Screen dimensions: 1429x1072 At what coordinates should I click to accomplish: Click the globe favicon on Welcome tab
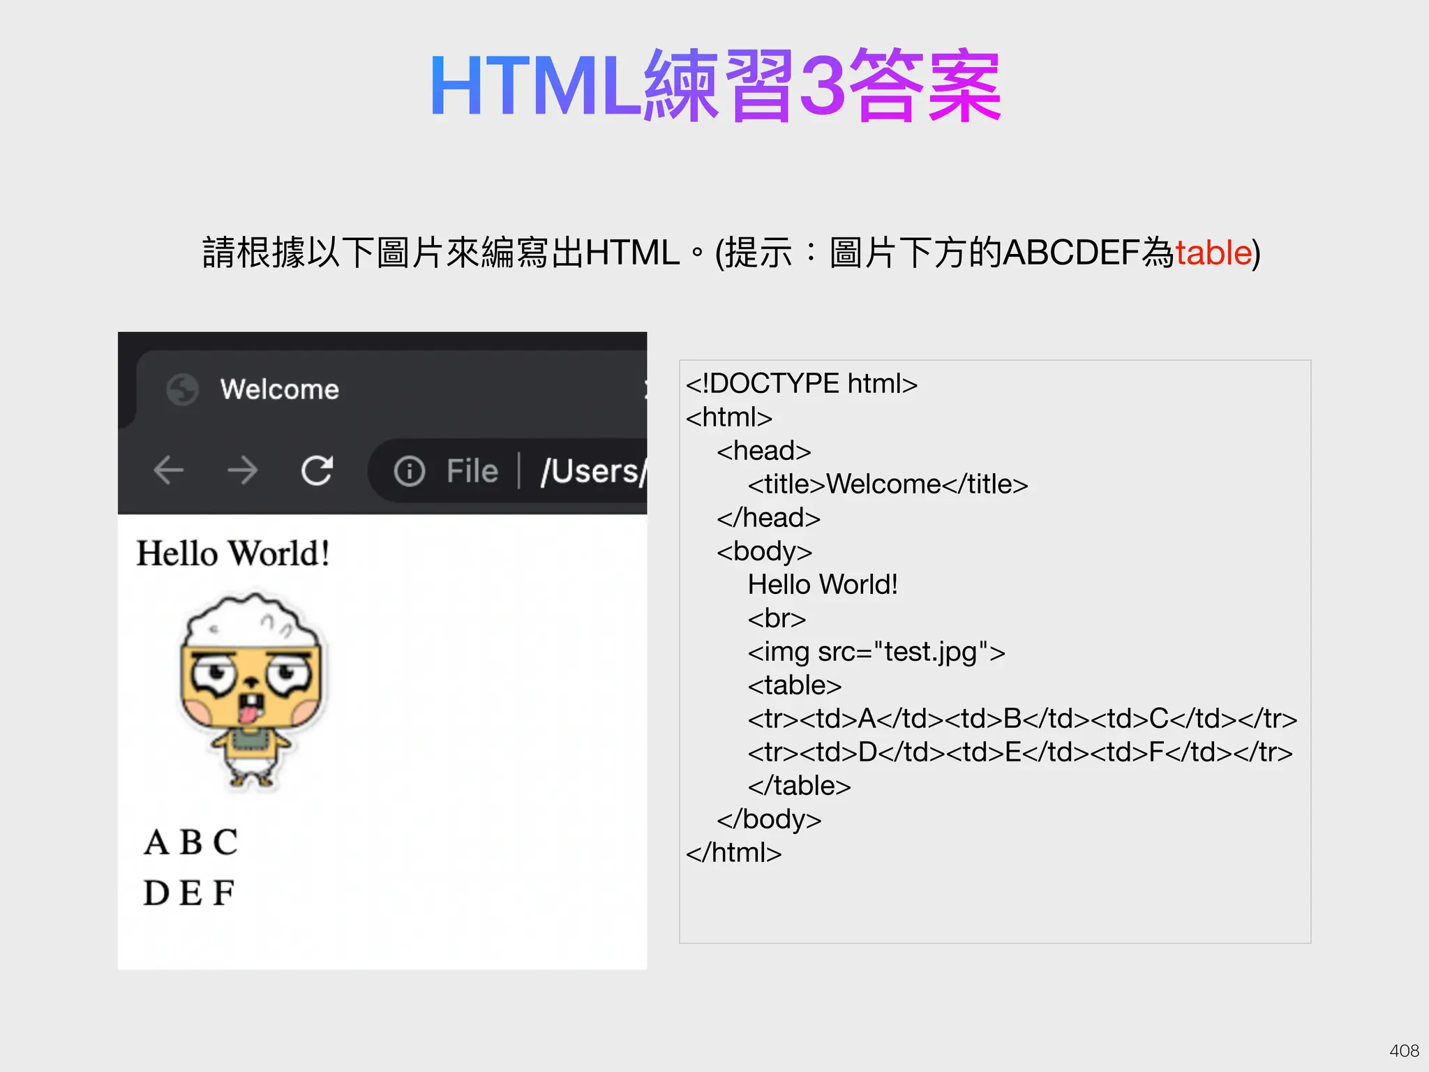tap(183, 389)
